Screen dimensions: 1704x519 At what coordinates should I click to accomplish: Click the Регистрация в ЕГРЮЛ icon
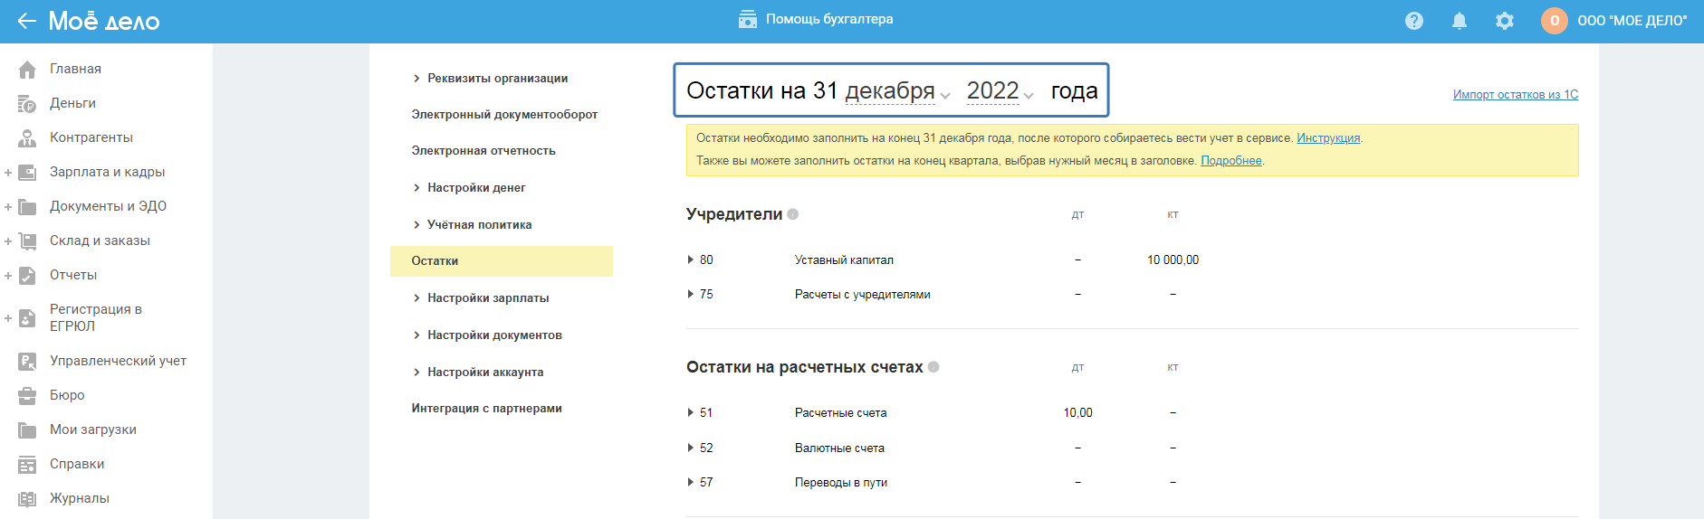pyautogui.click(x=27, y=318)
